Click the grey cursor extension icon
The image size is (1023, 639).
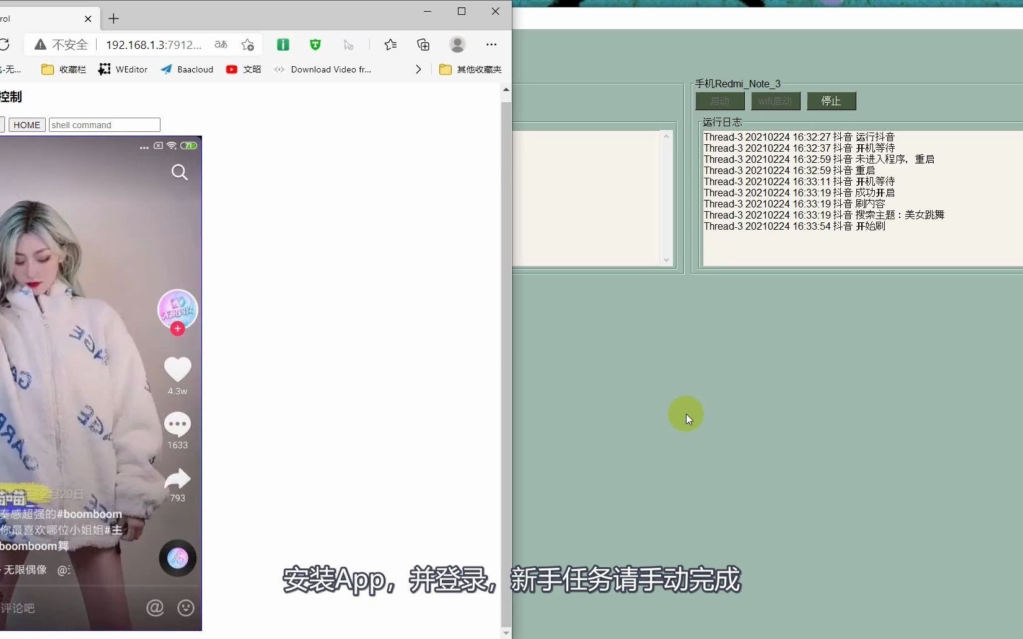(348, 45)
